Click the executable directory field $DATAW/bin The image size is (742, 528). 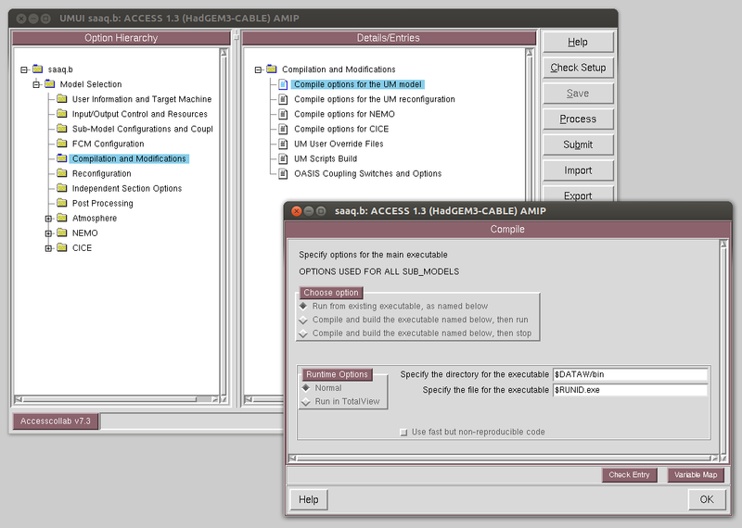point(630,374)
